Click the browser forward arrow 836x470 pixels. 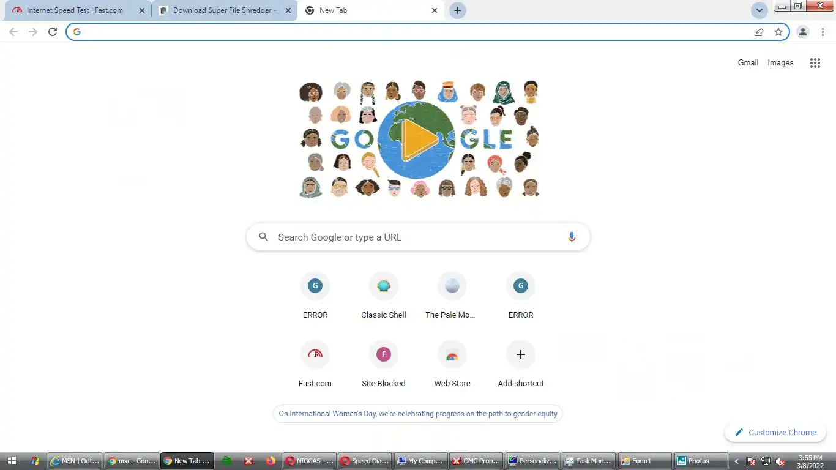pyautogui.click(x=33, y=32)
